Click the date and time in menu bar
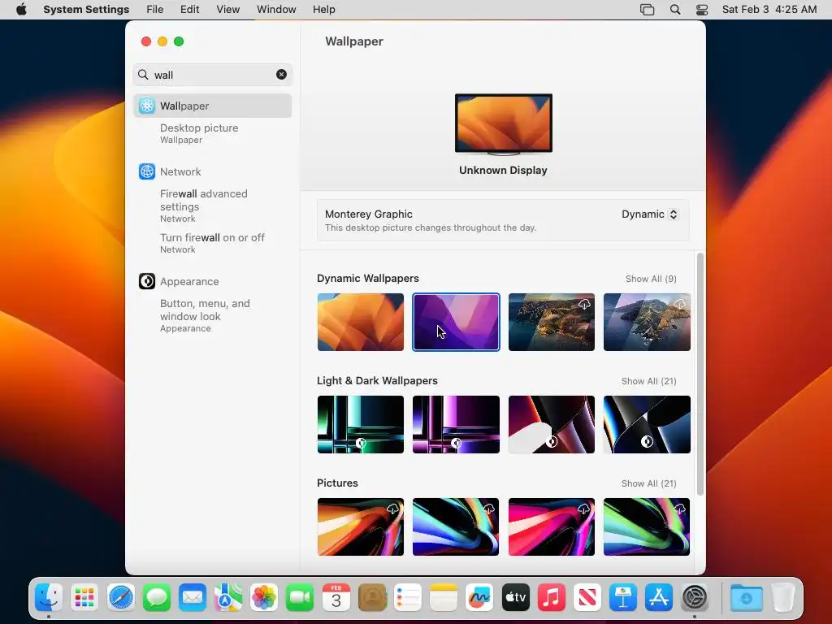Screen dimensions: 832x624 tap(769, 10)
